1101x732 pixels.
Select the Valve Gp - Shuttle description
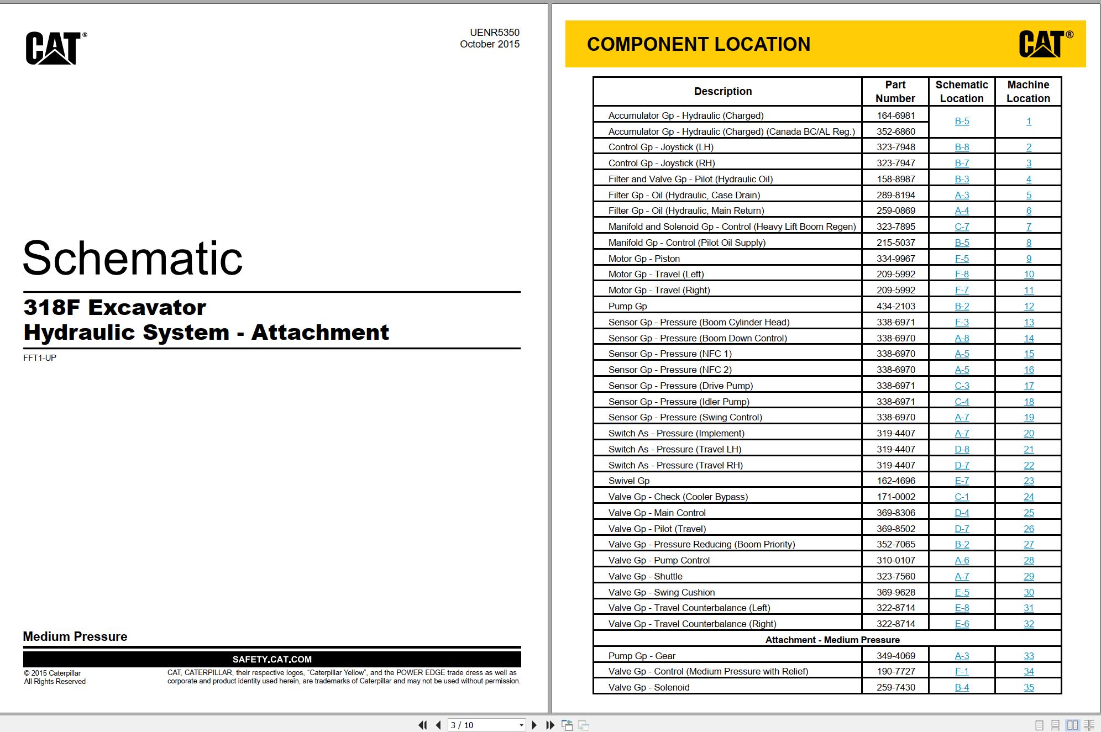(645, 576)
